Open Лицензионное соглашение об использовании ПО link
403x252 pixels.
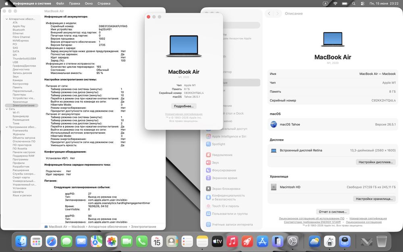click(312, 219)
